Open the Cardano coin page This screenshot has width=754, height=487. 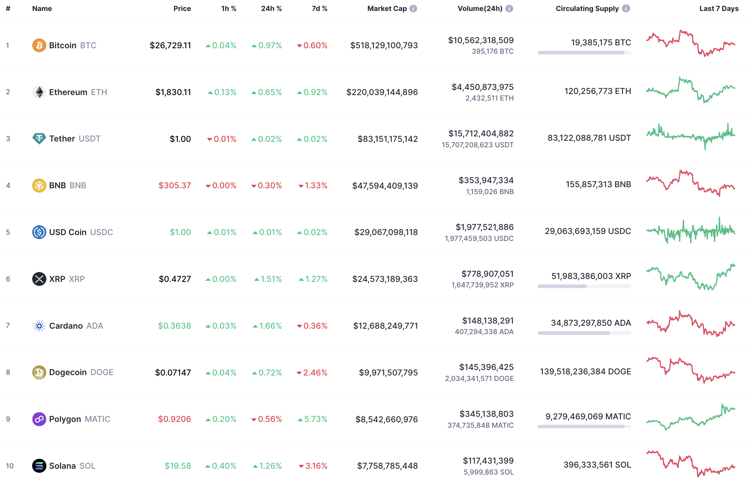pyautogui.click(x=66, y=325)
